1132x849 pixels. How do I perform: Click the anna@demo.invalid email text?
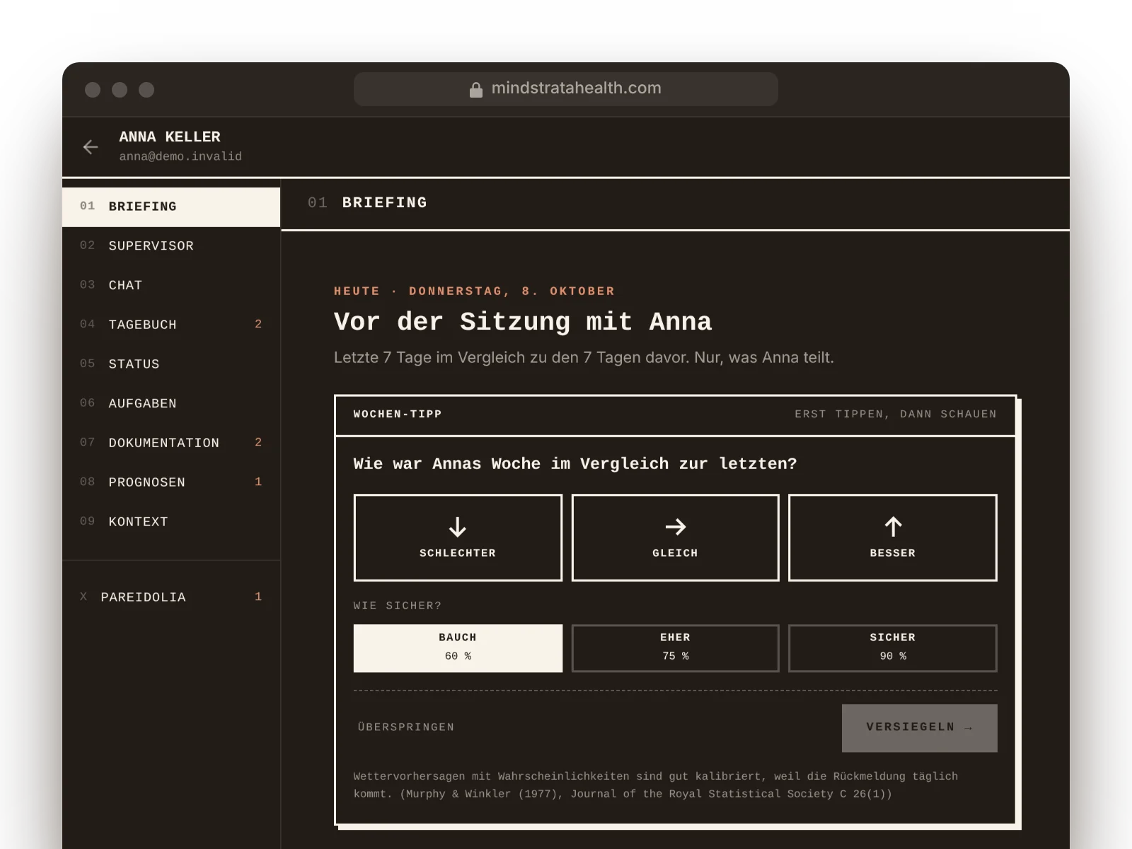(x=180, y=156)
